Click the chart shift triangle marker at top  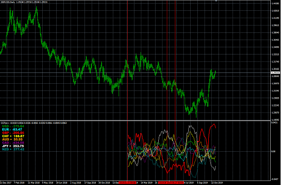coord(216,1)
